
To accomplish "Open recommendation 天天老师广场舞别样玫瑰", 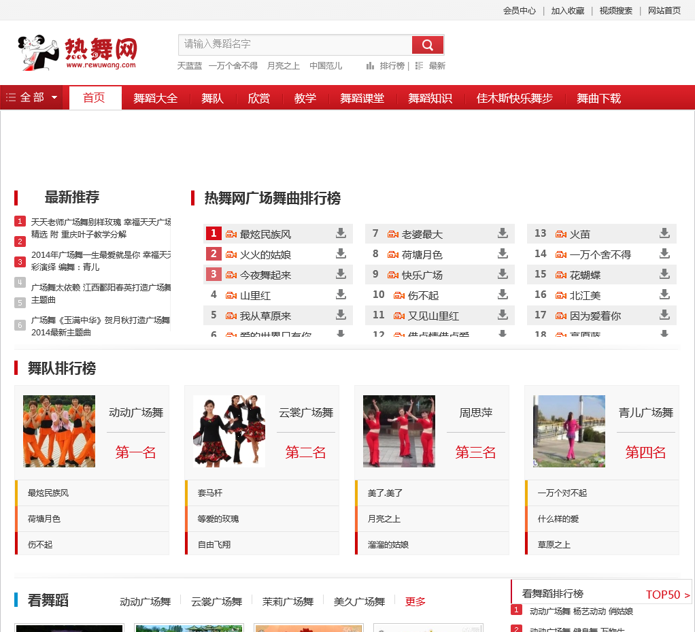I will click(101, 228).
